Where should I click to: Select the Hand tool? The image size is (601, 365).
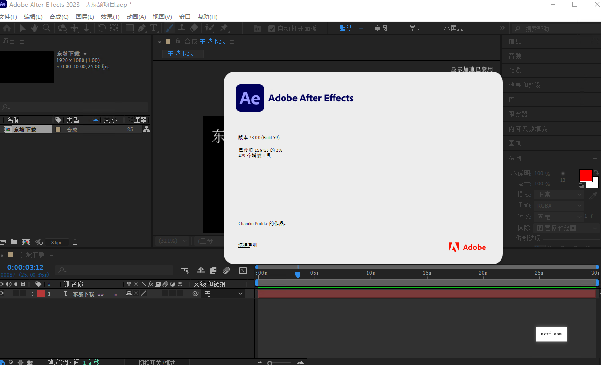point(34,28)
